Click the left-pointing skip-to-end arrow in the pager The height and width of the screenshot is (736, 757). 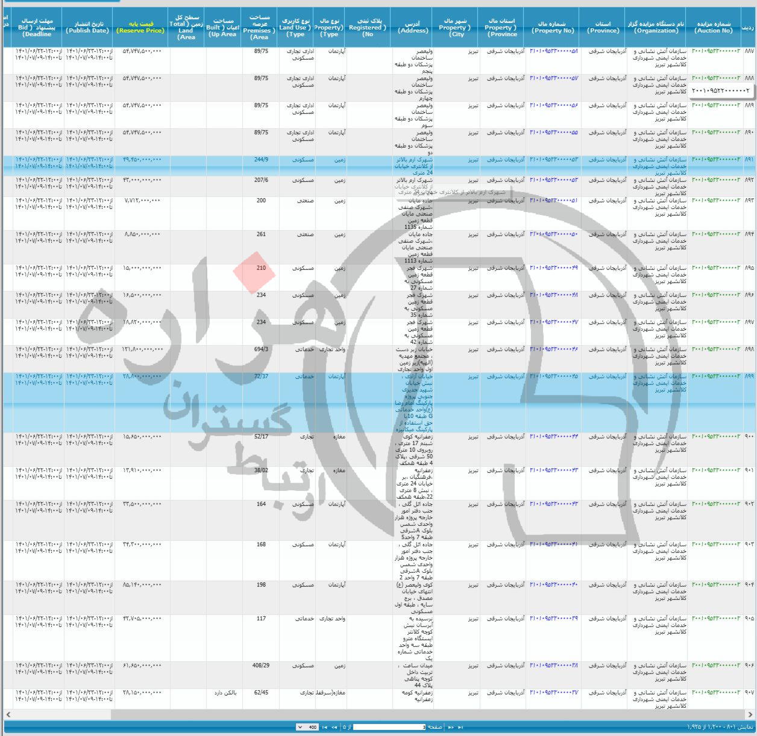coord(325,727)
